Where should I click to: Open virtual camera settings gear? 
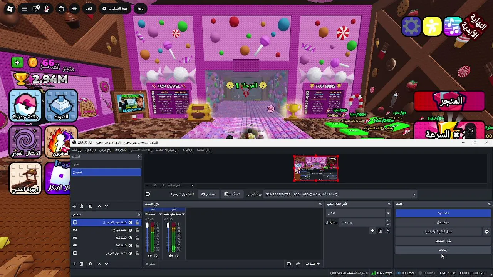point(487,232)
